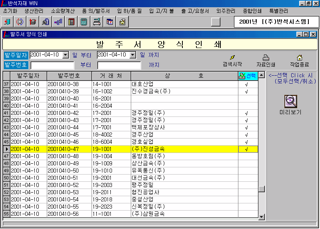This screenshot has height=229, width=320.
Task: Click the calculator toolbar icon
Action: (x=84, y=22)
